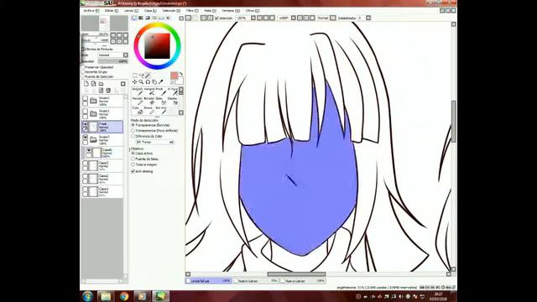Select the Zoom magnifier tool
The width and height of the screenshot is (537, 302).
[x=141, y=82]
